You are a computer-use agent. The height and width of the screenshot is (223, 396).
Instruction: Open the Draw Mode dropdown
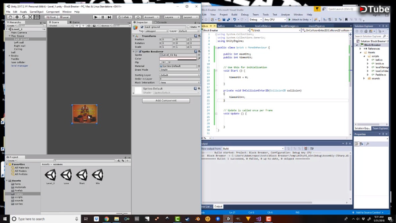179,70
